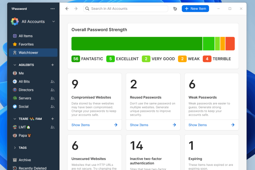Go back with the left arrow
The height and width of the screenshot is (170, 255).
click(67, 8)
